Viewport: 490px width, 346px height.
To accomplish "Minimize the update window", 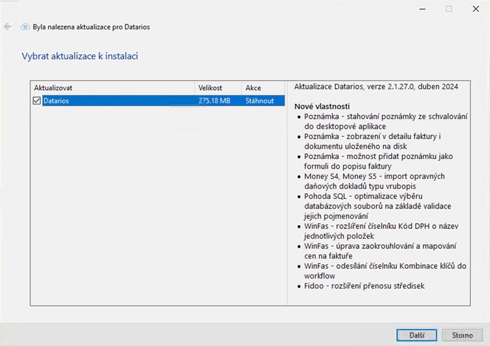I will pos(422,9).
